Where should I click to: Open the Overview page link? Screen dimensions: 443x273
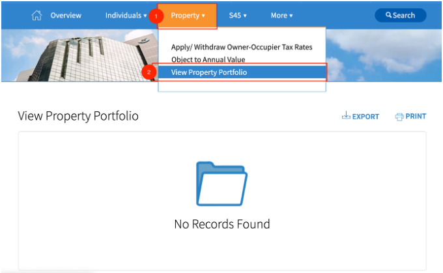[x=66, y=15]
